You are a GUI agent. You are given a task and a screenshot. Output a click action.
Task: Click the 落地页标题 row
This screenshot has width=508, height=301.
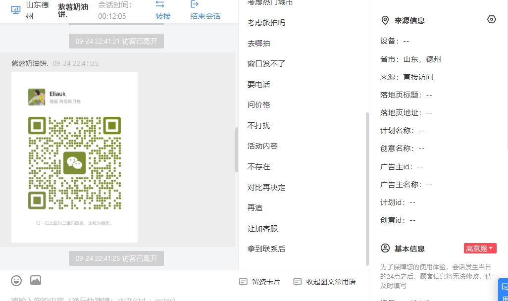pos(406,95)
